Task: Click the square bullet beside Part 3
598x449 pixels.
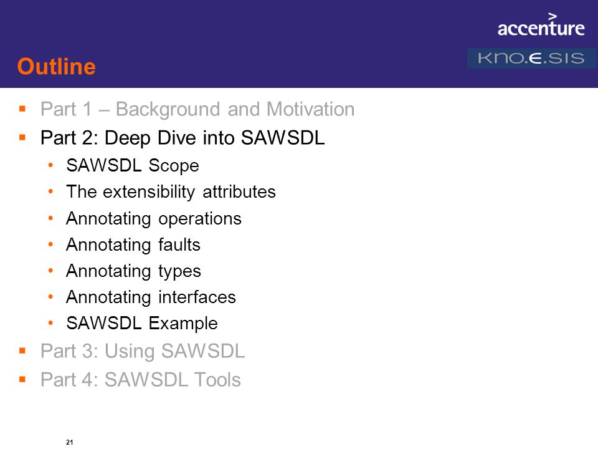Action: click(22, 350)
